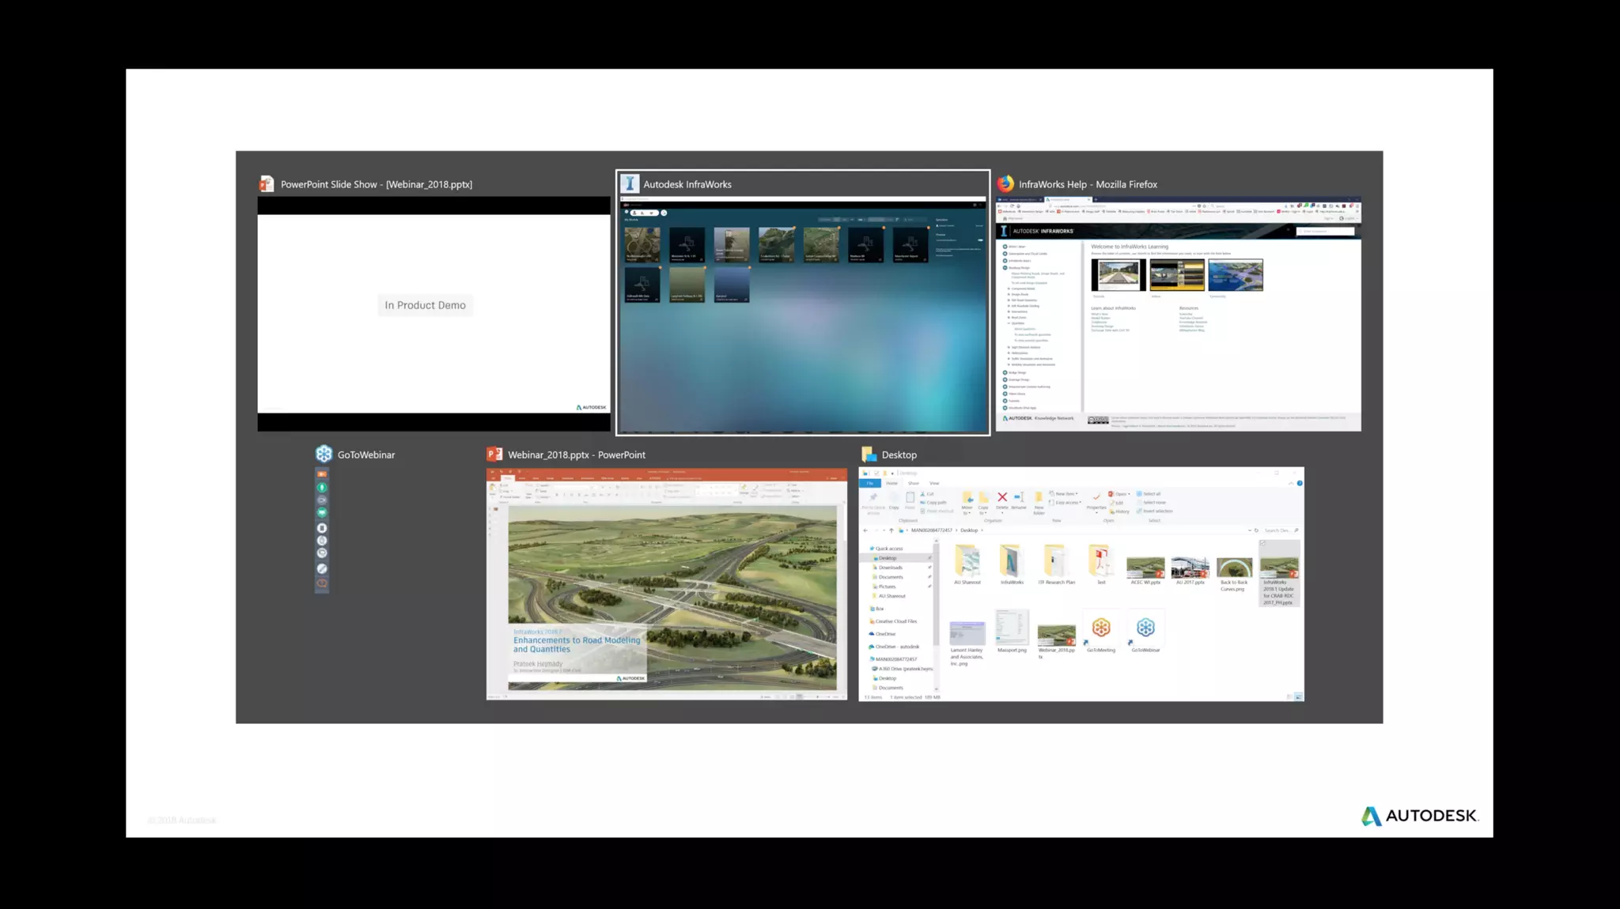Click the green microphone button in GoToWebinar panel
Viewport: 1620px width, 909px height.
[x=322, y=488]
